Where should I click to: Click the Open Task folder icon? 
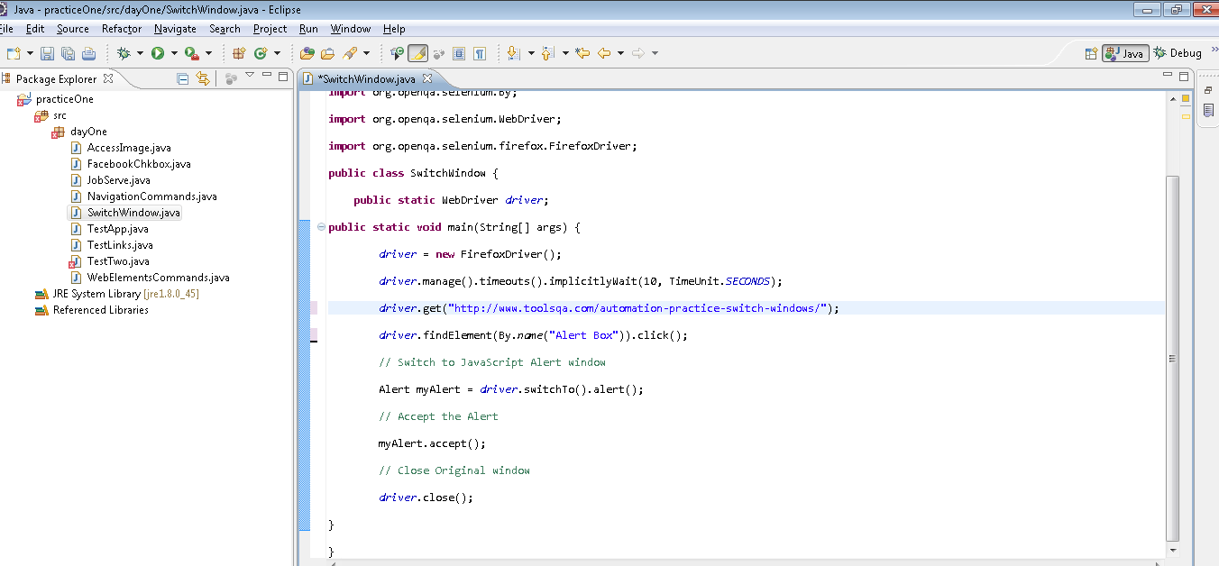327,53
